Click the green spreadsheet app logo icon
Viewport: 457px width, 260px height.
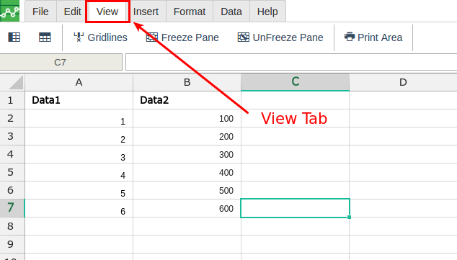[x=9, y=11]
